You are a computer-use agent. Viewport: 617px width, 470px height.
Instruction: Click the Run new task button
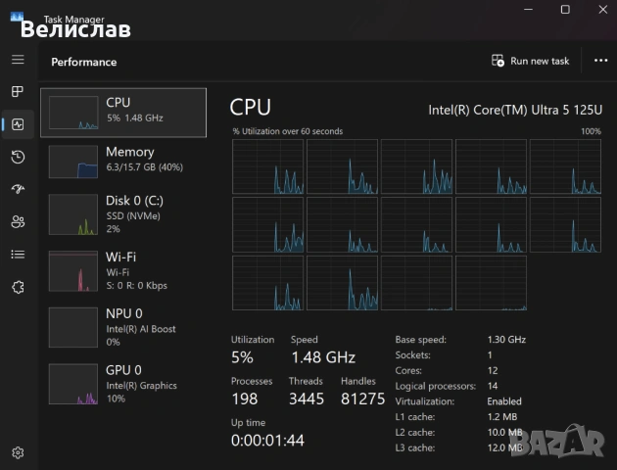coord(530,61)
